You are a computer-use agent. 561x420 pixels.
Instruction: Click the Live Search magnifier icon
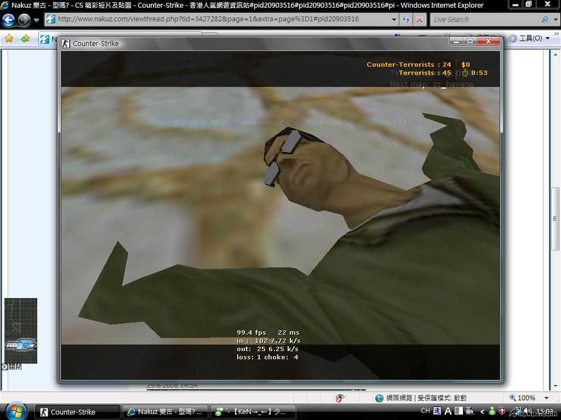[545, 19]
